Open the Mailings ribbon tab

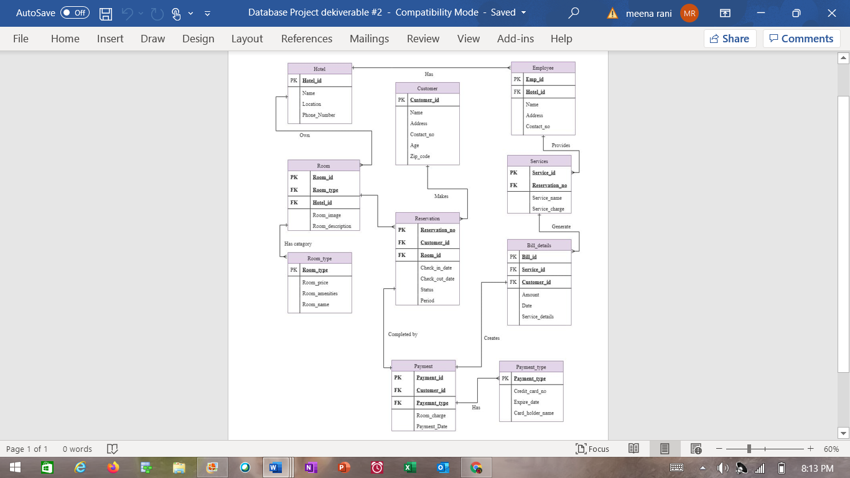(369, 39)
